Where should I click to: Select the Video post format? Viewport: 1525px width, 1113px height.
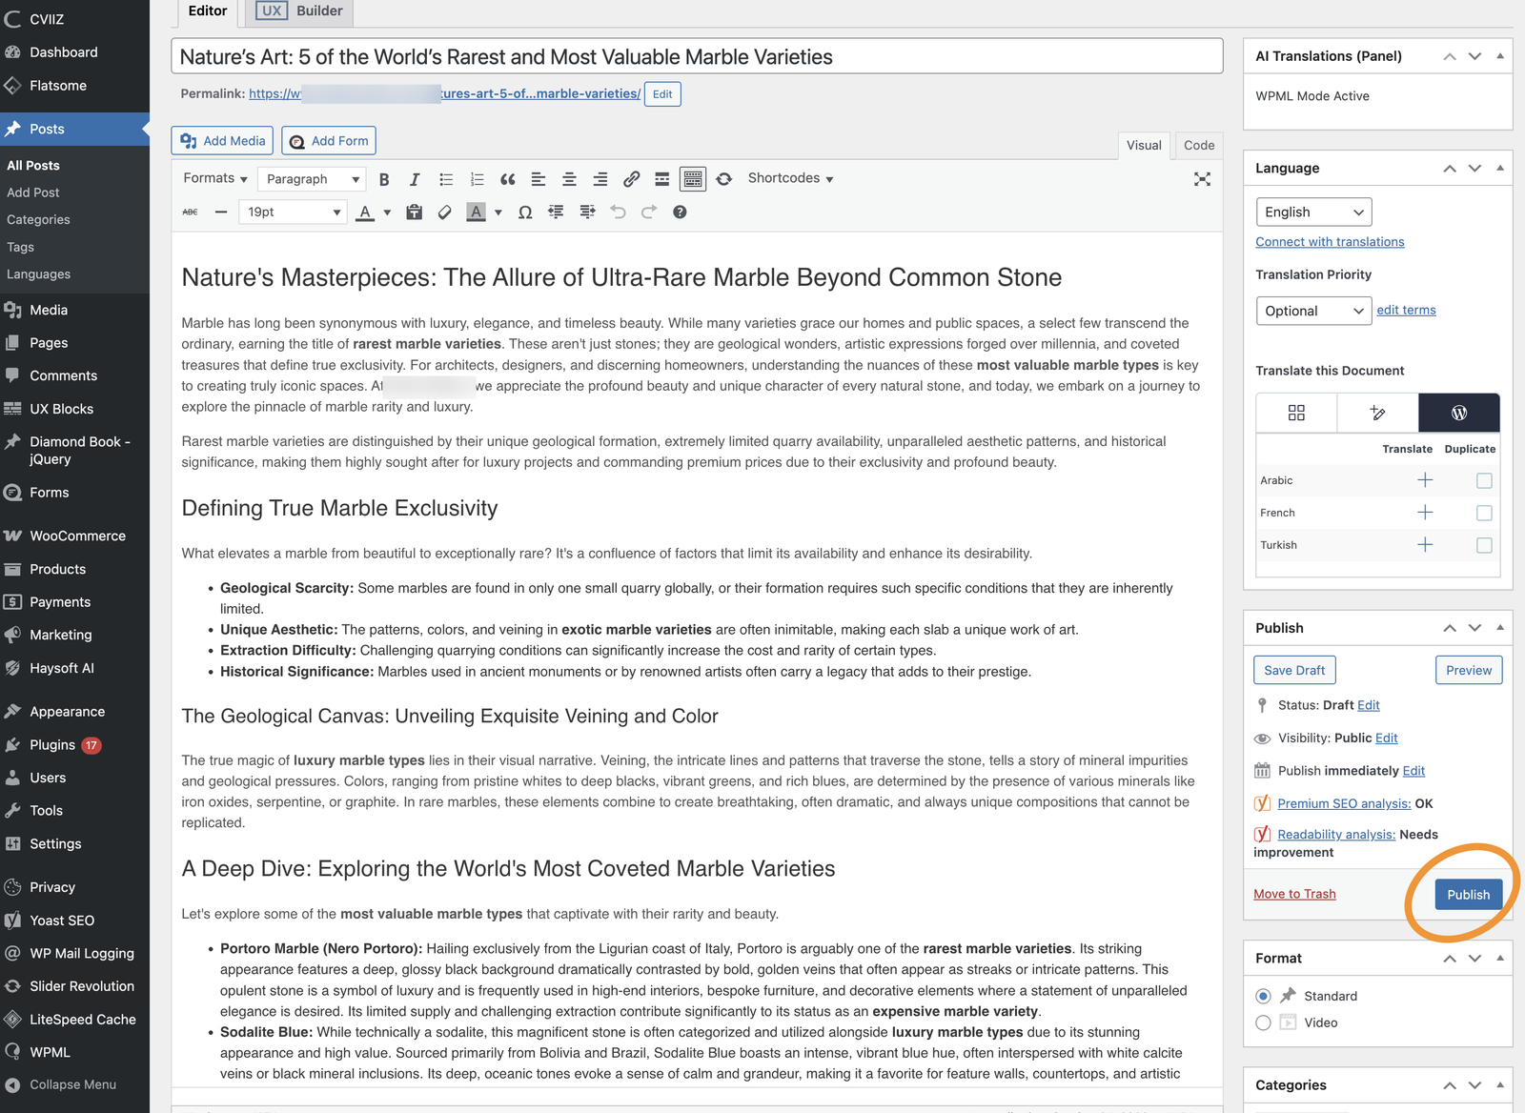pos(1264,1022)
